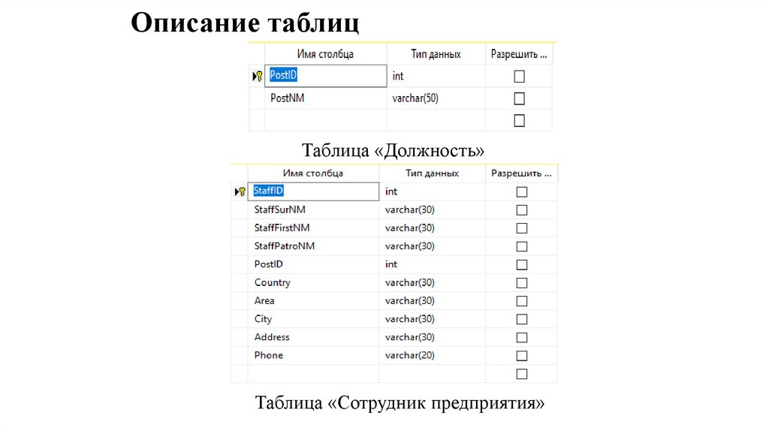Click 'Имя столбца' header of staff table
769x431 pixels.
(313, 173)
